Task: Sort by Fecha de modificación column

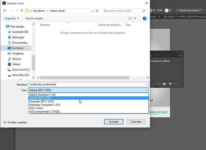Action: 110,25
